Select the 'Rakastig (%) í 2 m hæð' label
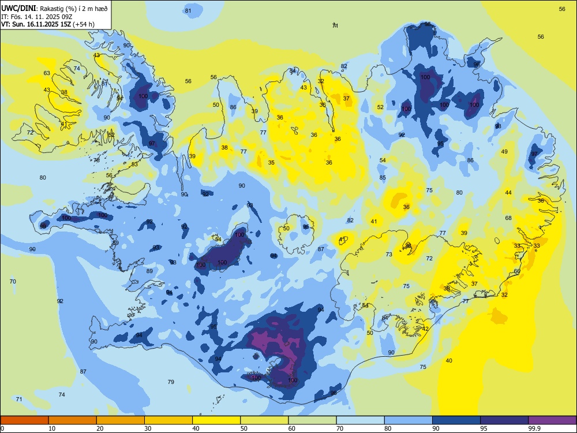The width and height of the screenshot is (577, 433). [x=74, y=9]
